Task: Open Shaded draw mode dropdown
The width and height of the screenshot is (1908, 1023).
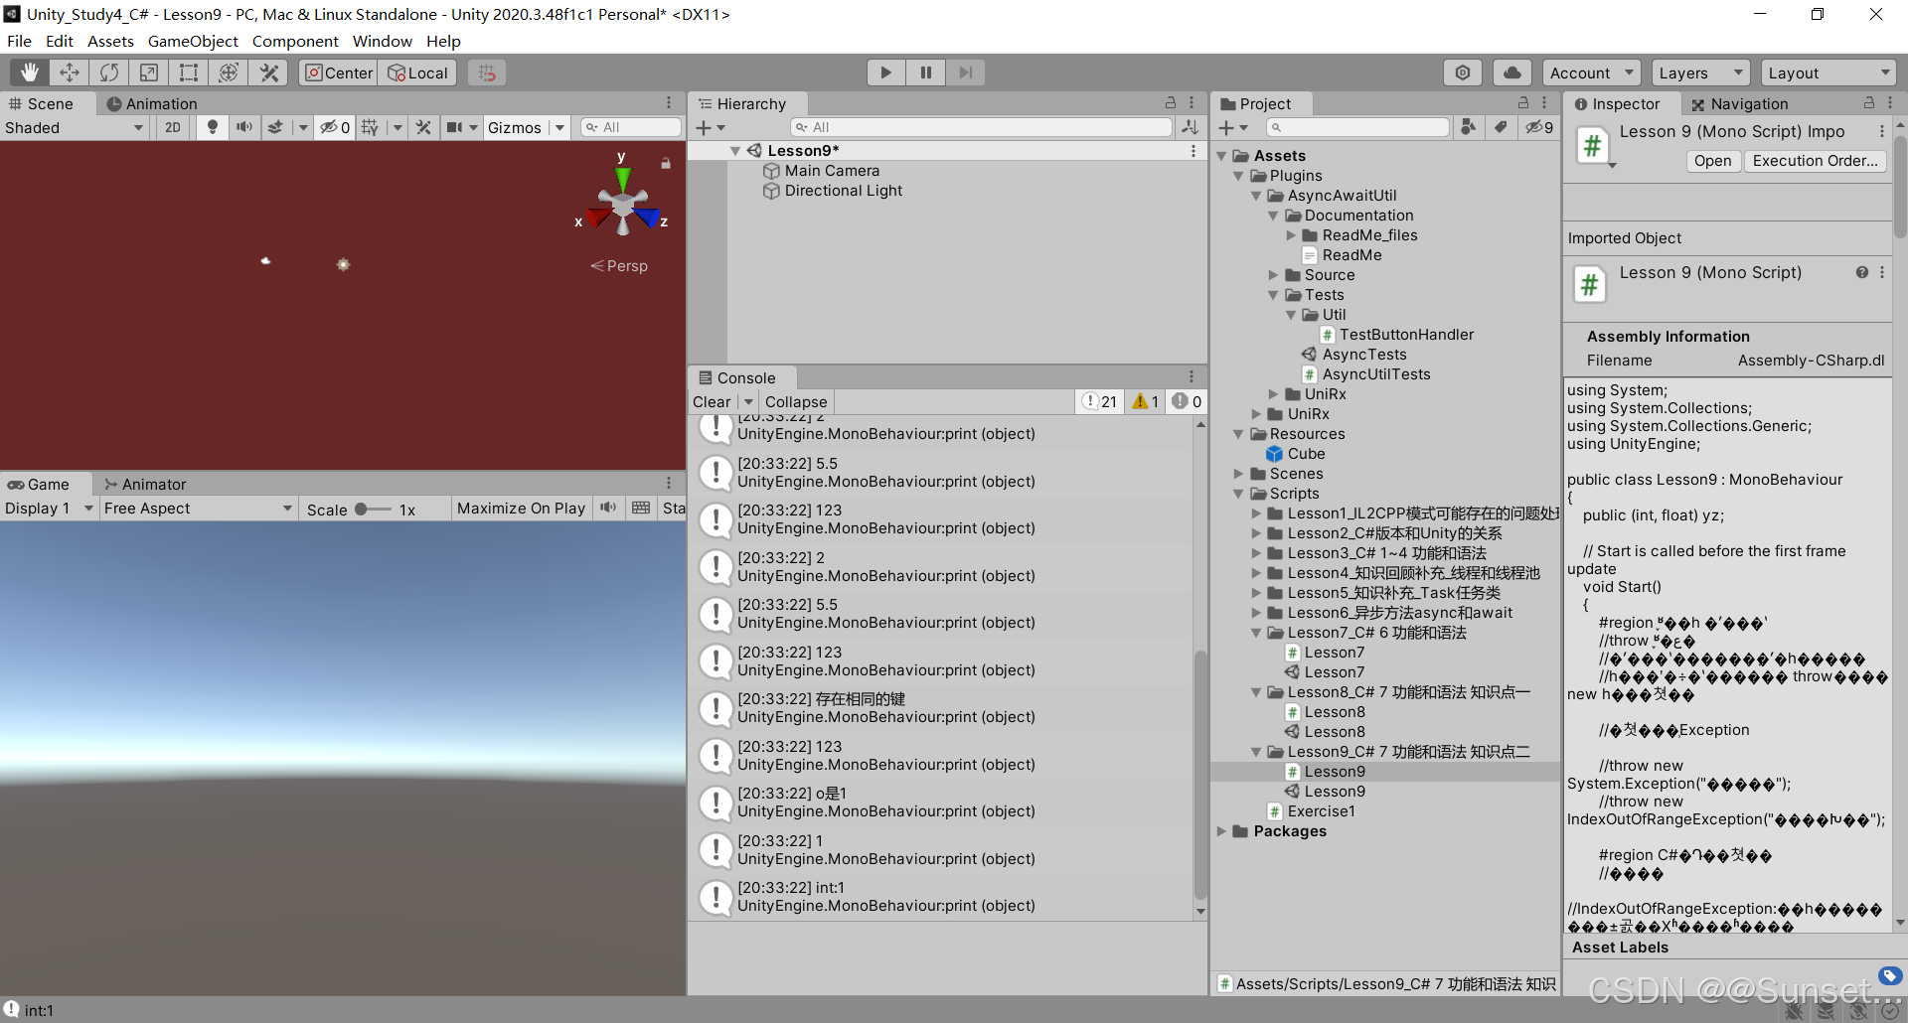Action: coord(75,127)
